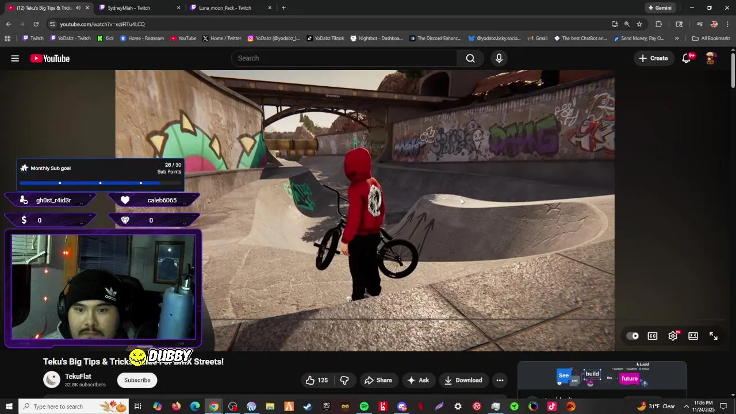The height and width of the screenshot is (414, 736).
Task: Open Chrome media controls icon
Action: click(700, 24)
